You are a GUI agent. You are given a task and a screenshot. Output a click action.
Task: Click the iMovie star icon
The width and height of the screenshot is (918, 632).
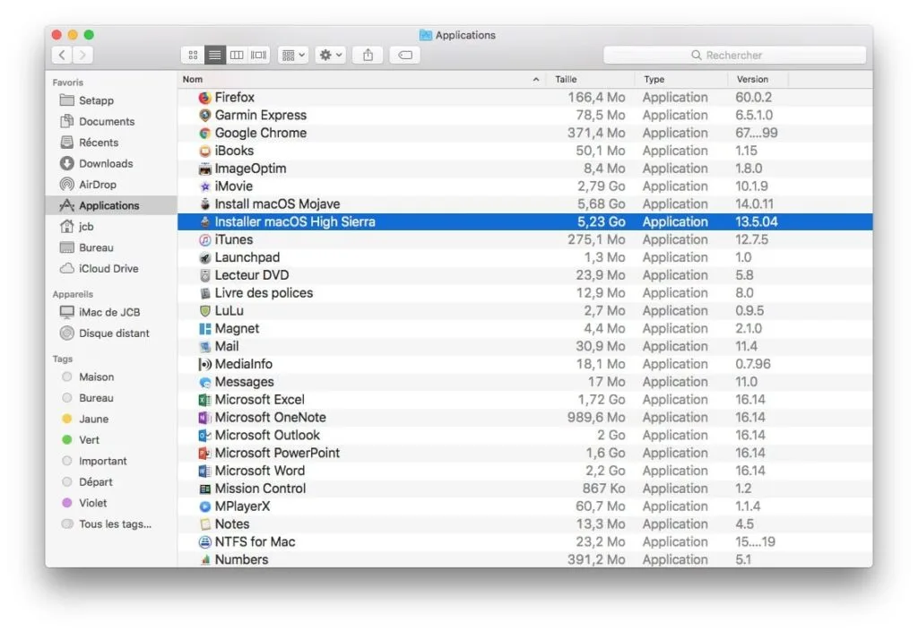[x=204, y=186]
